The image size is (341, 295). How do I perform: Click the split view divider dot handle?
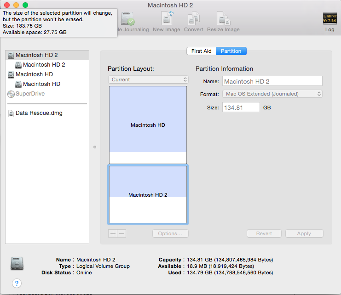coord(95,147)
